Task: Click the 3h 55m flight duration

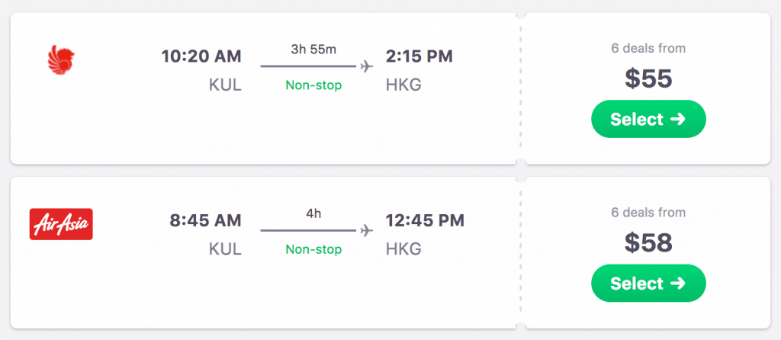Action: (x=313, y=50)
